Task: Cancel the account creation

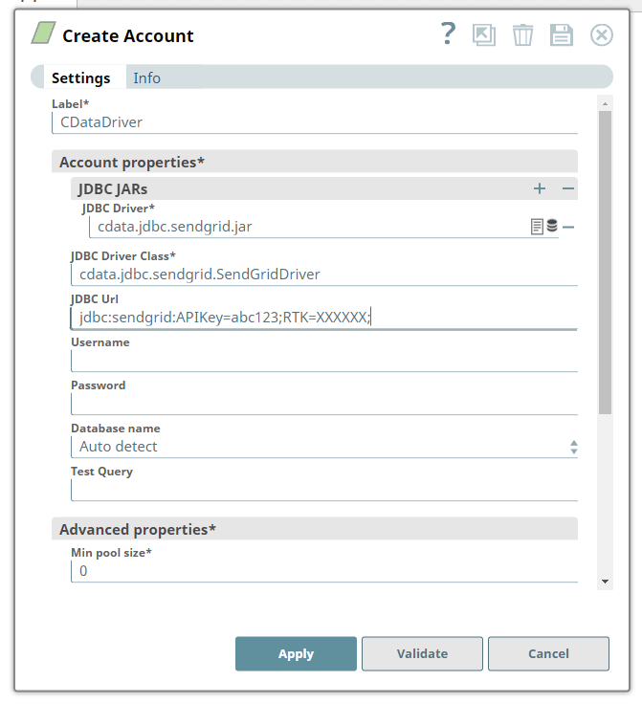Action: [x=548, y=654]
